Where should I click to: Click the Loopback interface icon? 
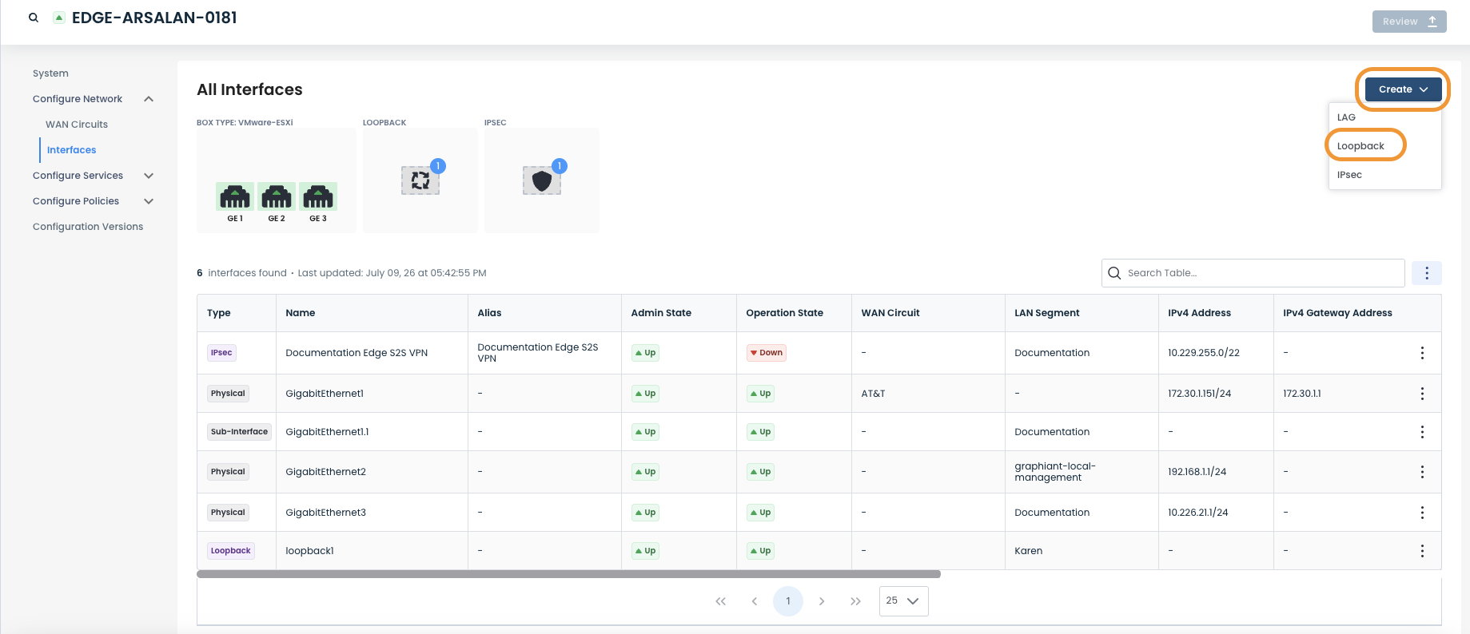click(x=420, y=180)
